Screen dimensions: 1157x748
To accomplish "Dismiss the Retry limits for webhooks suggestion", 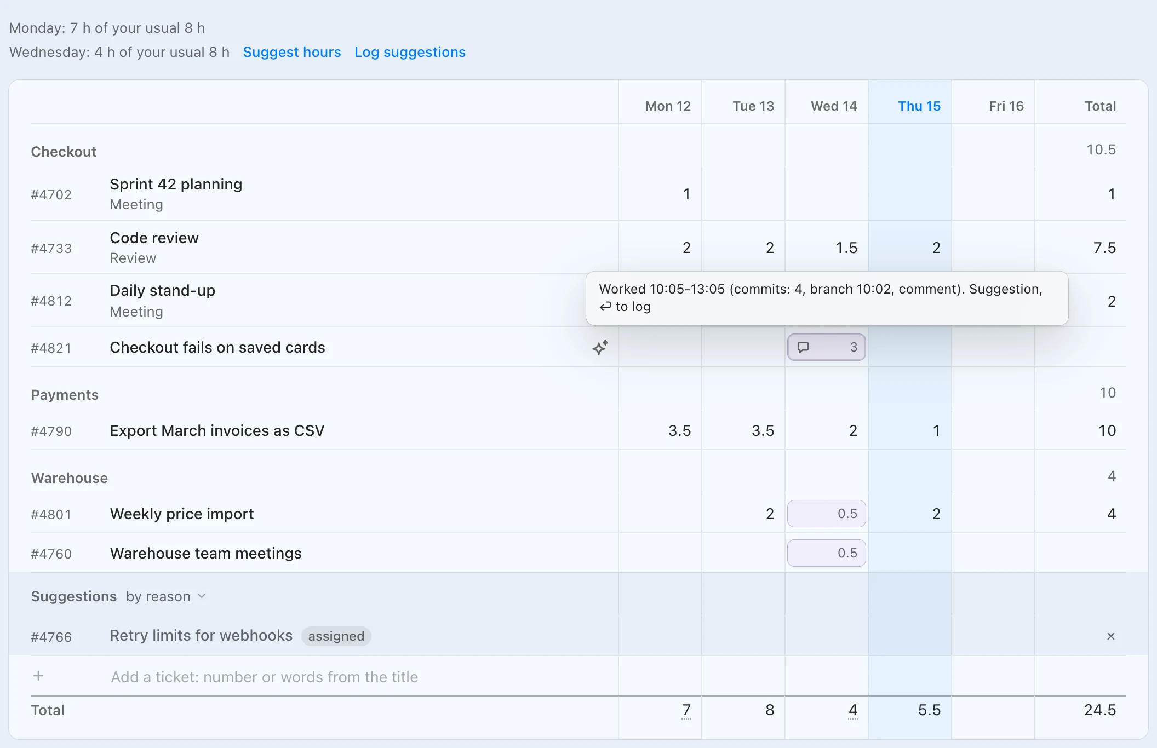I will click(1111, 636).
